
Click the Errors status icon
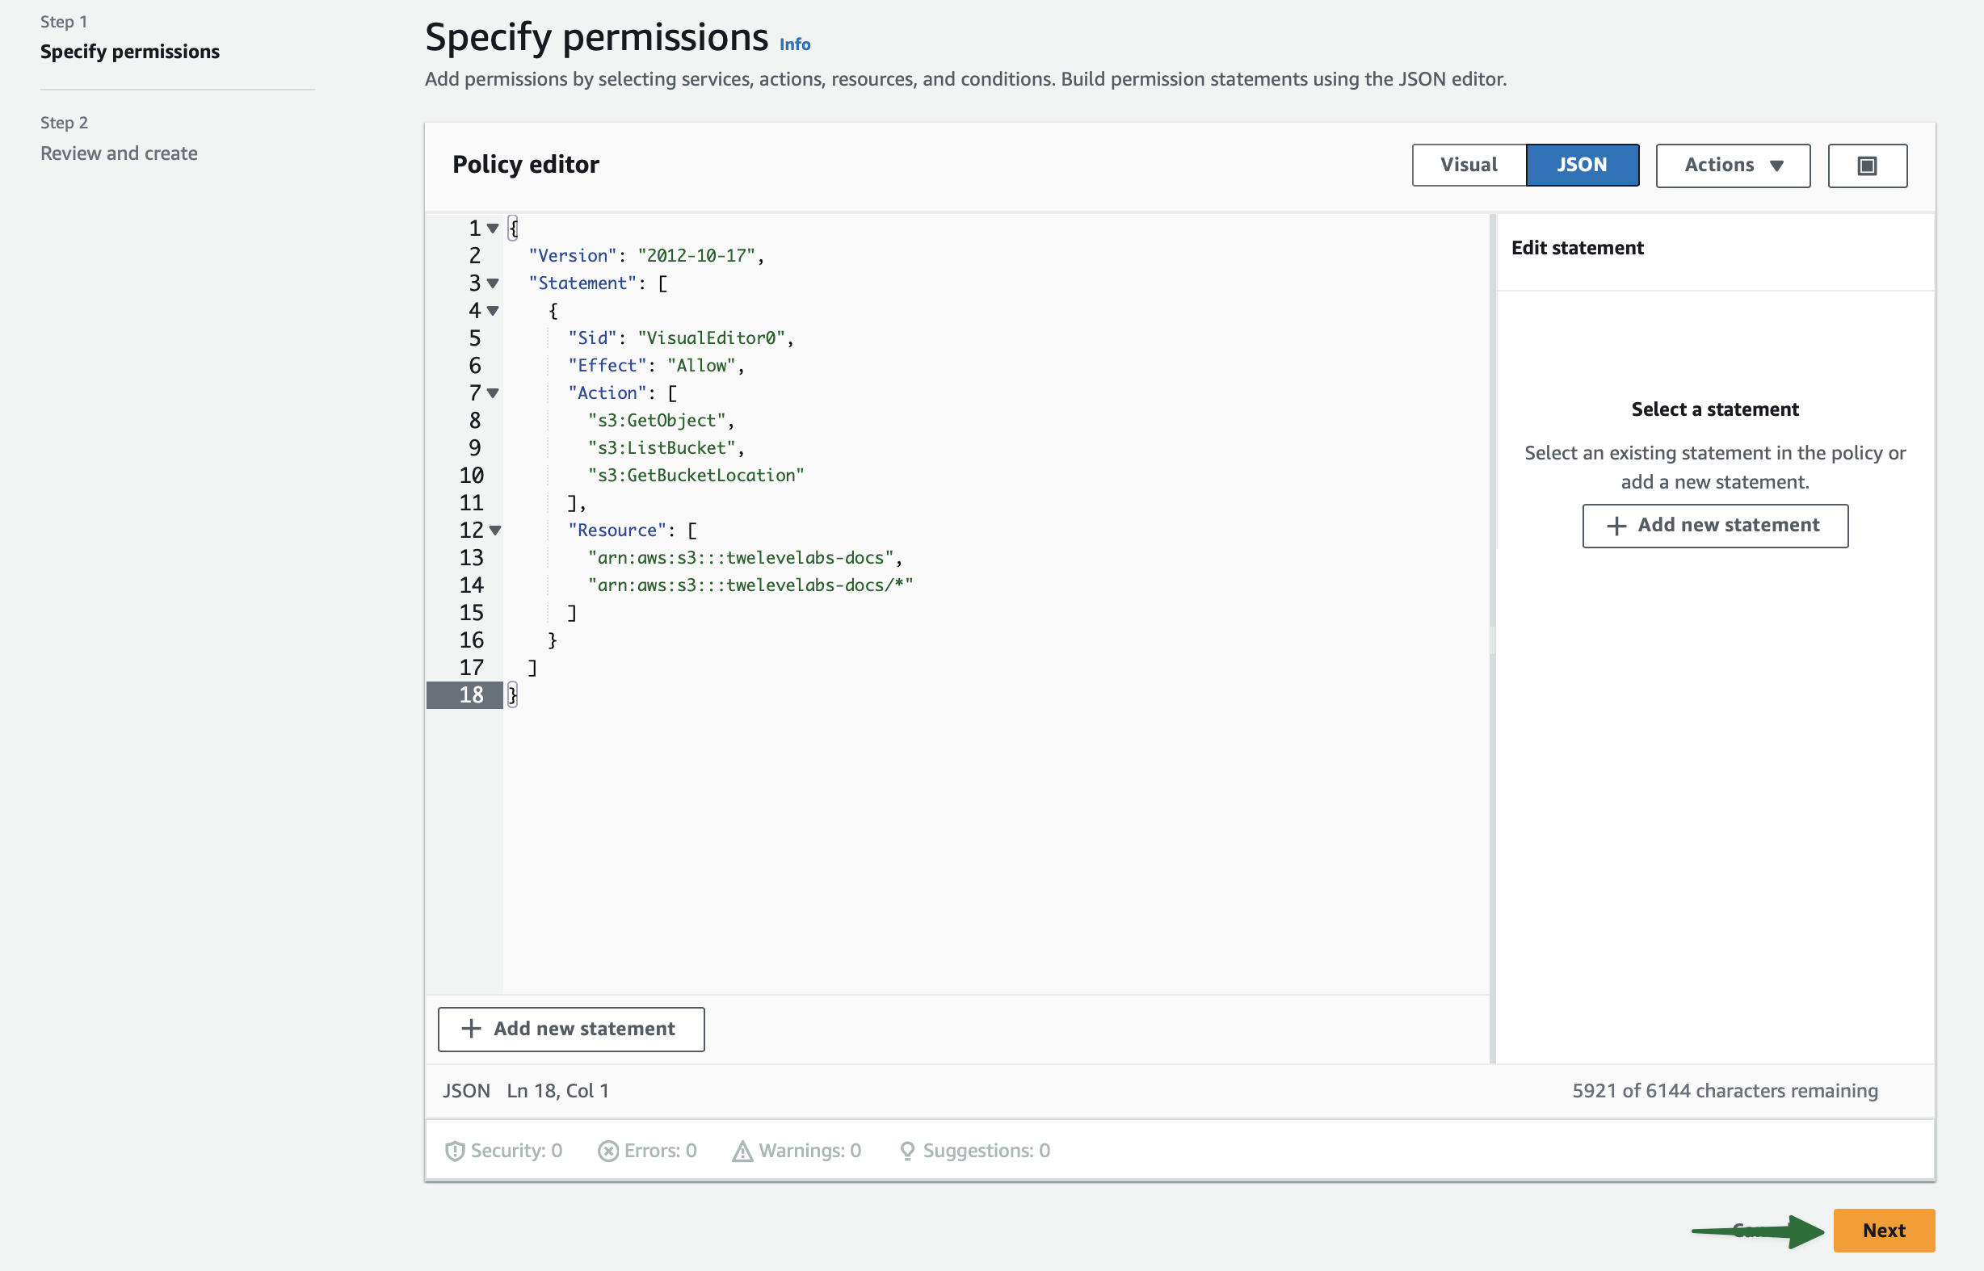(x=607, y=1151)
